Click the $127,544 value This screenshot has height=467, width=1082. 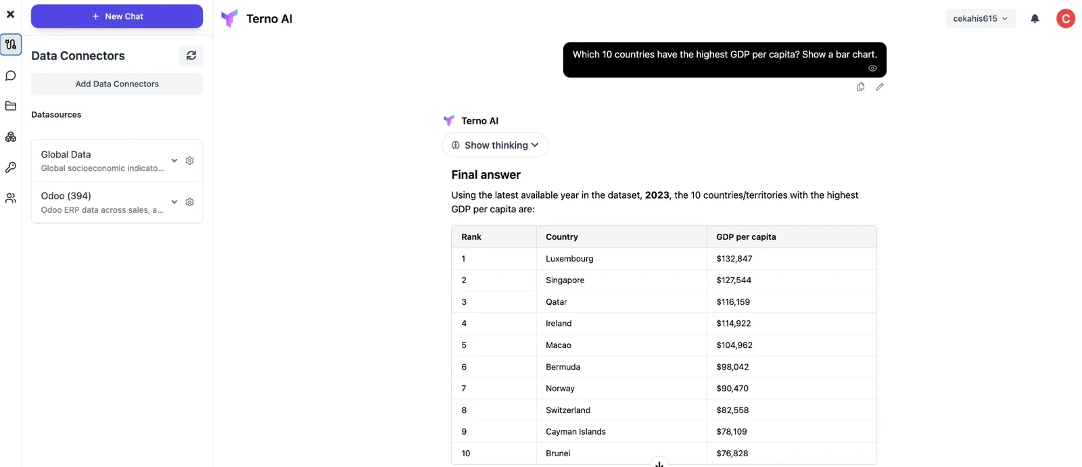point(734,280)
